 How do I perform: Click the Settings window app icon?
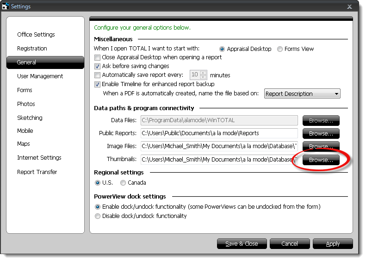pyautogui.click(x=6, y=6)
